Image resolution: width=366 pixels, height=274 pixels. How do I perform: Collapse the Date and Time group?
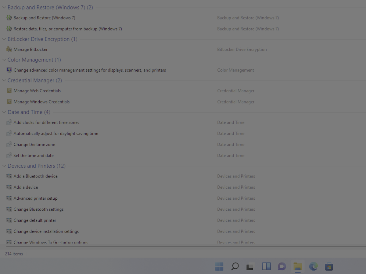(4, 112)
